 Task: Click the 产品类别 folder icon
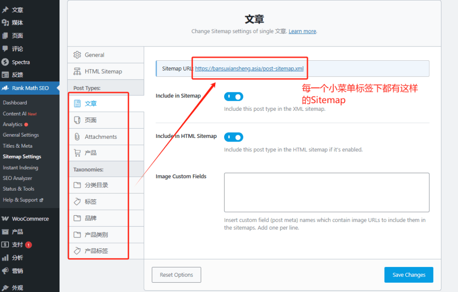[x=77, y=234]
